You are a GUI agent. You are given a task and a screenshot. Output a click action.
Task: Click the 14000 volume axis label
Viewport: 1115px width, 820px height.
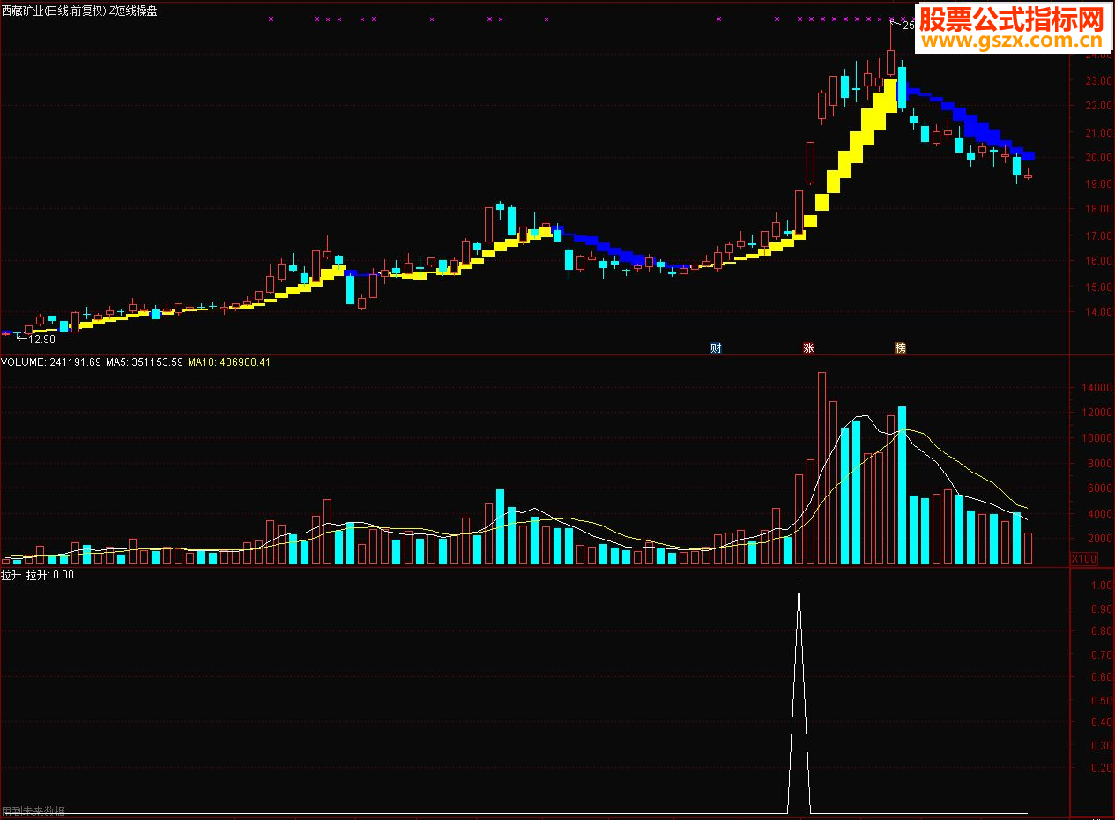click(1097, 388)
